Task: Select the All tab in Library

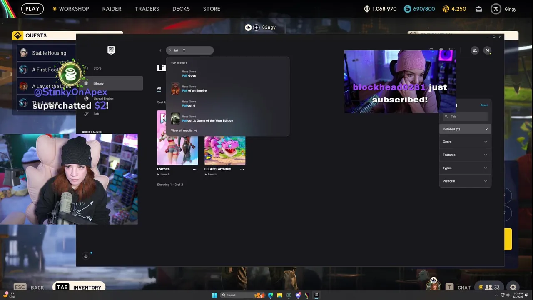Action: coord(159,88)
